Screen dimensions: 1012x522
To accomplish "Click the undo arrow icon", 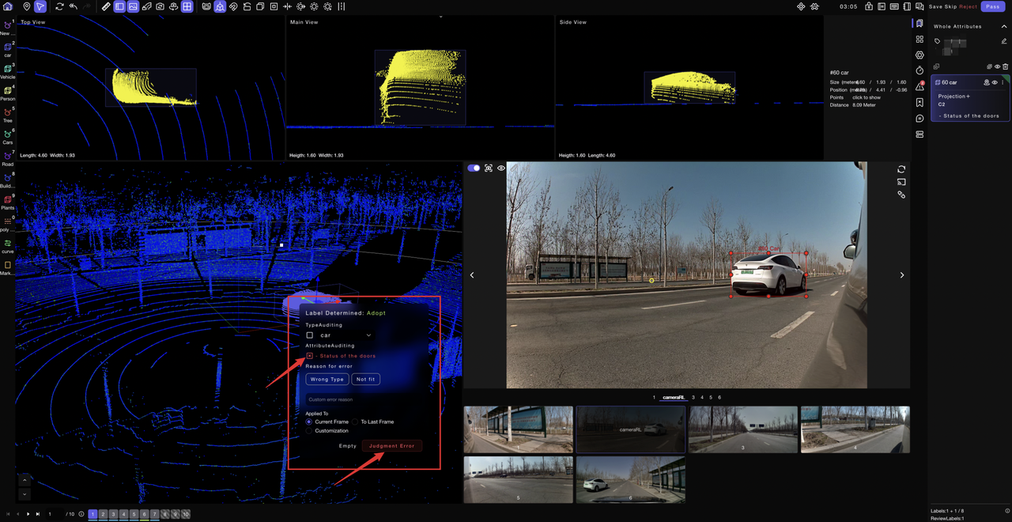I will click(73, 6).
